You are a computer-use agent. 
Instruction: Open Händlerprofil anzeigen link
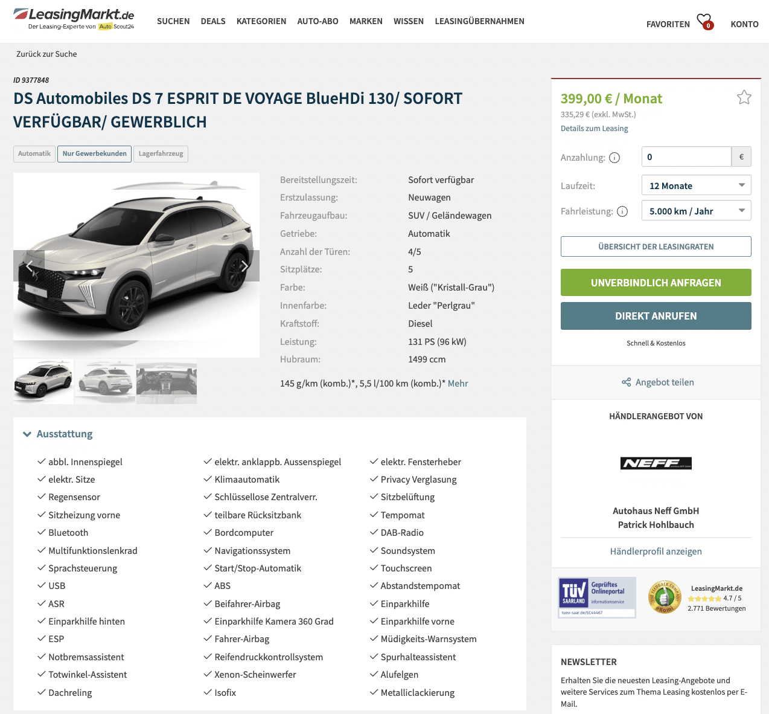click(656, 552)
